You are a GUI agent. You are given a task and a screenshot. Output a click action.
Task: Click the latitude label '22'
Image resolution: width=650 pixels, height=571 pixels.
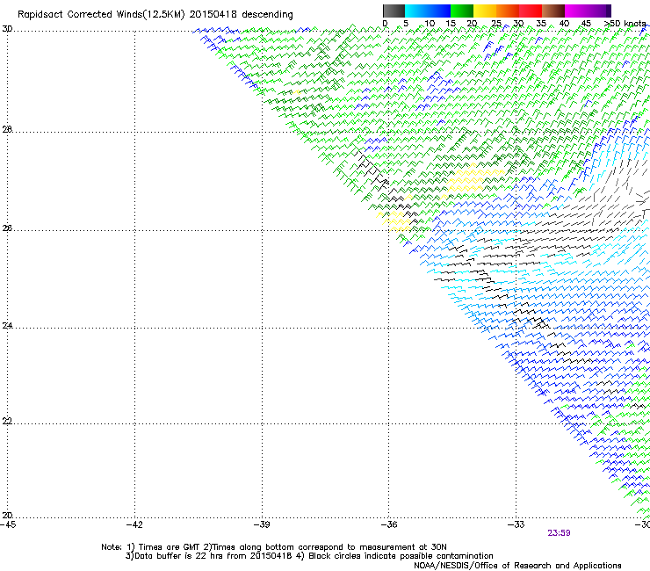pyautogui.click(x=7, y=422)
